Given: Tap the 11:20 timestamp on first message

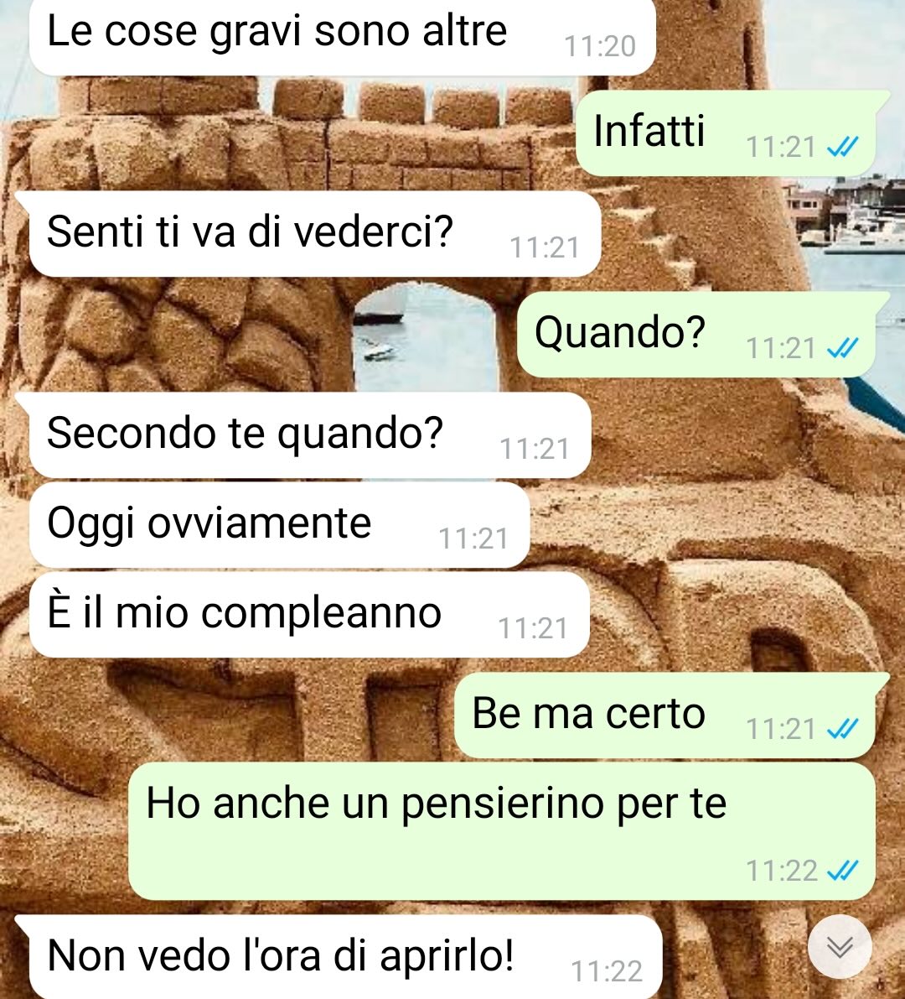Looking at the screenshot, I should 600,46.
